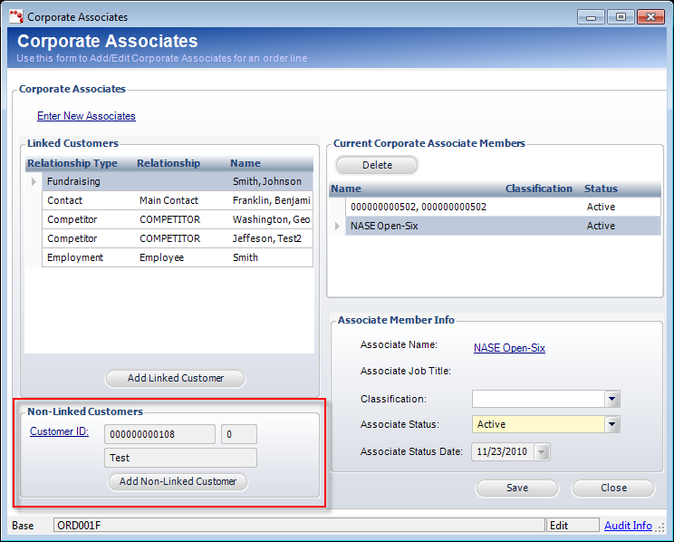This screenshot has width=674, height=542.
Task: Open the Audit Info link
Action: coord(628,526)
